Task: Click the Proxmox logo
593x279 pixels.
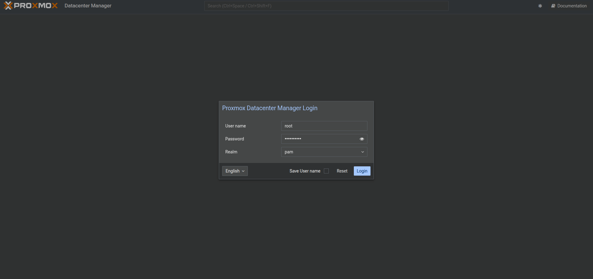Action: click(31, 6)
